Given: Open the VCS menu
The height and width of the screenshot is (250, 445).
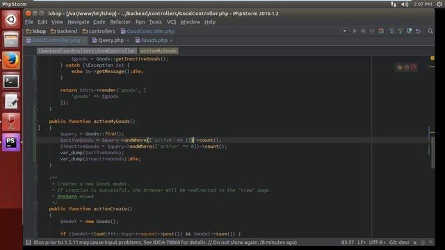Looking at the screenshot, I should pos(171,22).
